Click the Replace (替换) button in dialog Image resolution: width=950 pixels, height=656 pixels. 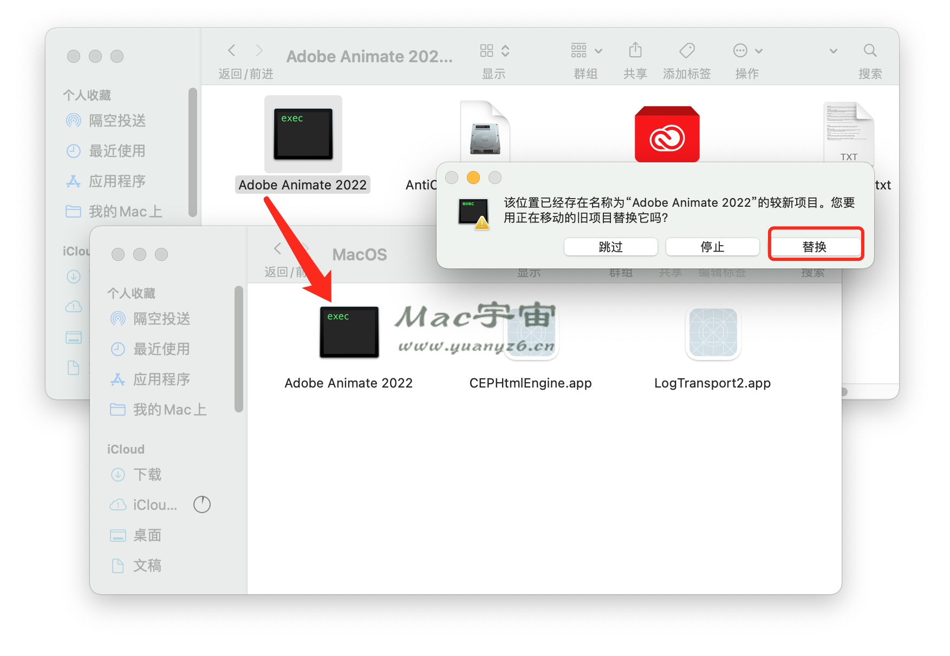tap(815, 247)
